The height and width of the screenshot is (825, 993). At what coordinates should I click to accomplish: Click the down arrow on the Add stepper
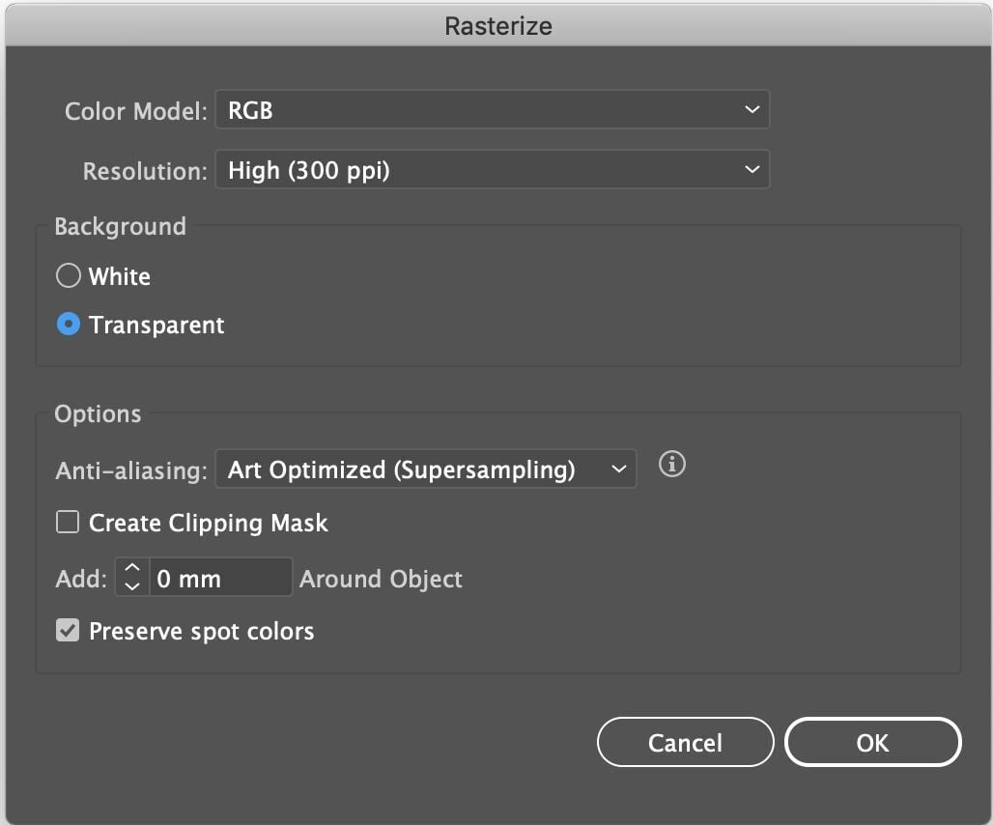131,584
